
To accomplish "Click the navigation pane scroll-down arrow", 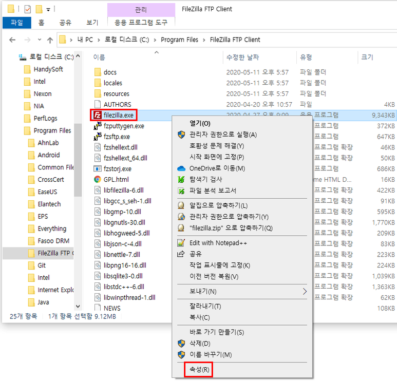I will pos(78,307).
